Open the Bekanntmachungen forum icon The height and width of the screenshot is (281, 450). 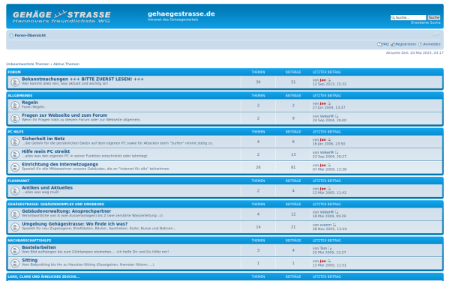coord(15,82)
